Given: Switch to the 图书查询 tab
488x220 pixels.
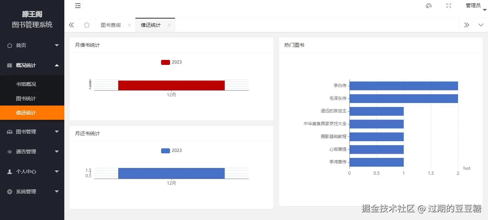Looking at the screenshot, I should (x=110, y=25).
